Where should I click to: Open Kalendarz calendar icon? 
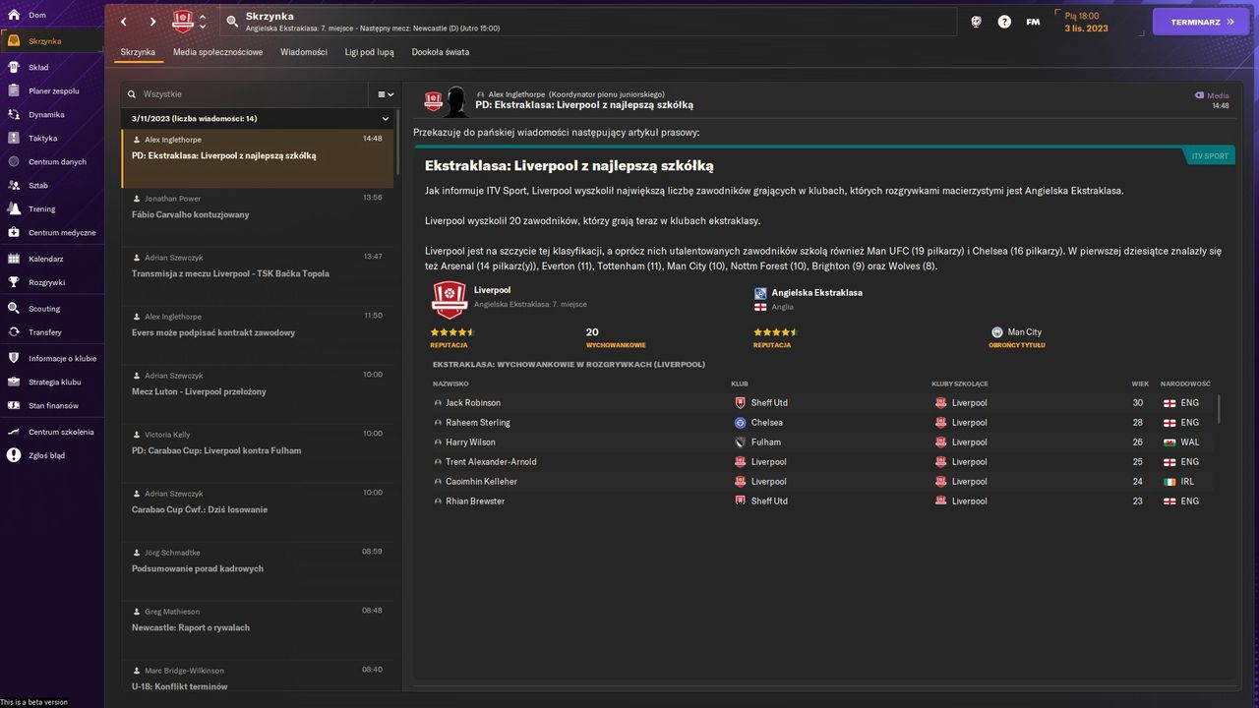point(14,259)
